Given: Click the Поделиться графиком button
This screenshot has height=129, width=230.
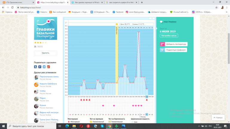Looking at the screenshot, I should 174,50.
